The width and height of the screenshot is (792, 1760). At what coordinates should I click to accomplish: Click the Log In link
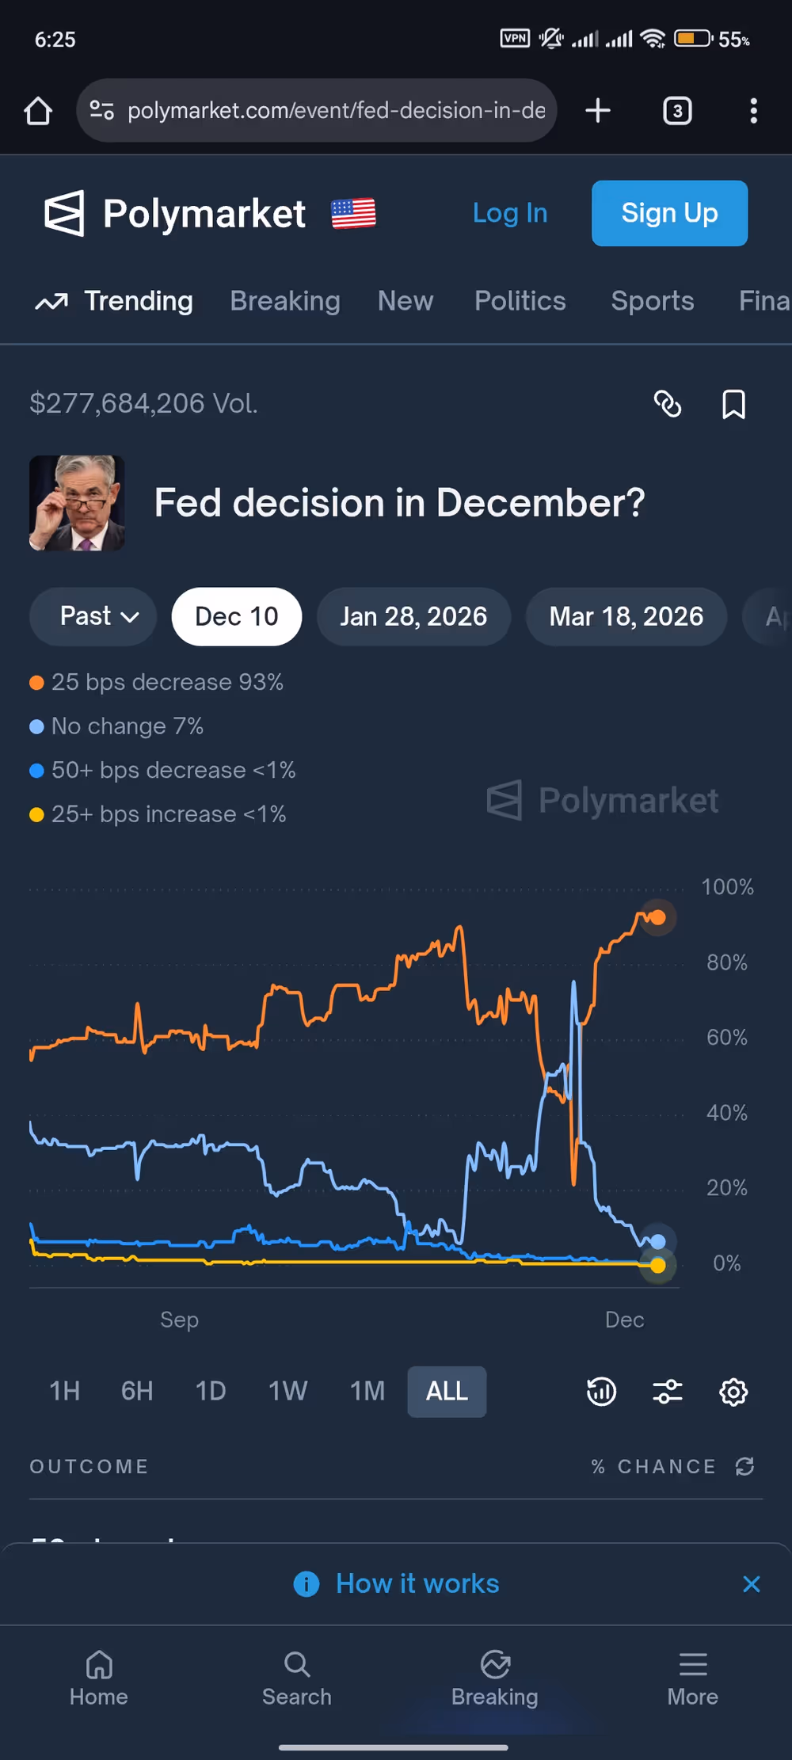click(x=510, y=213)
